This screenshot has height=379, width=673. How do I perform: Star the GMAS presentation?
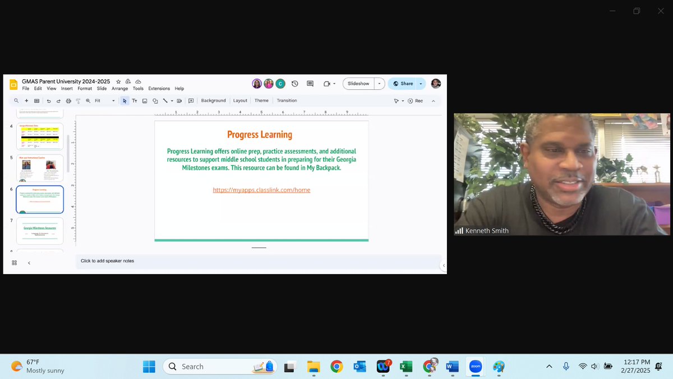tap(117, 81)
